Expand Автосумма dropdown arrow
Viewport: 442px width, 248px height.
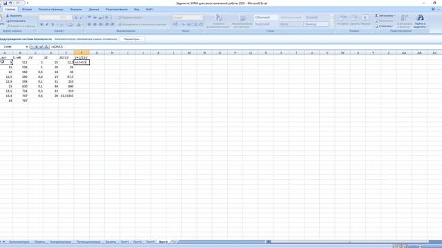pos(394,16)
